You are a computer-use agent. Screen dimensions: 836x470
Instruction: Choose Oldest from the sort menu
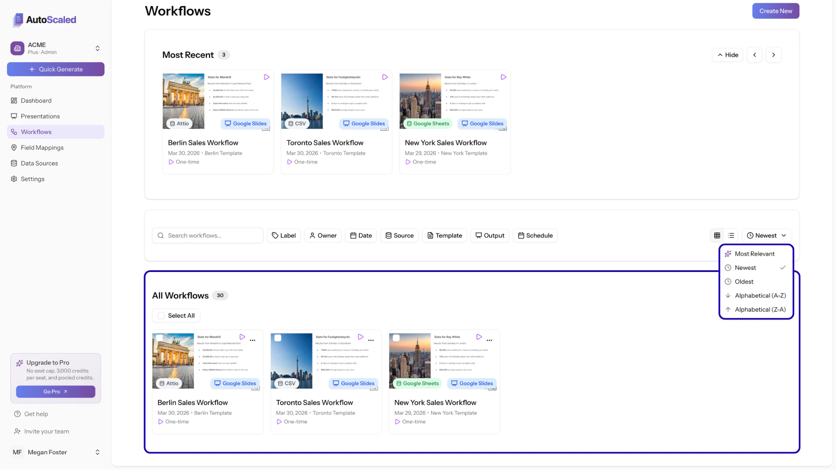click(744, 281)
